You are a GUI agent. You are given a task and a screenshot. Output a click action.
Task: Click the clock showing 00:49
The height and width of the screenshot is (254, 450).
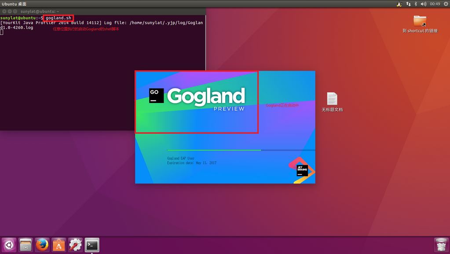point(435,4)
